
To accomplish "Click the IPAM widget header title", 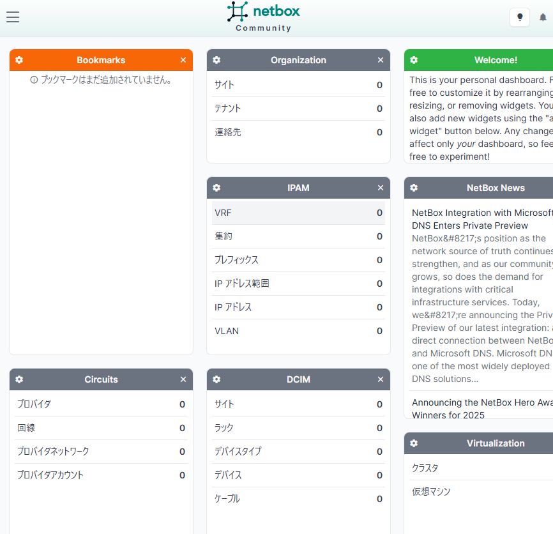I will point(298,188).
